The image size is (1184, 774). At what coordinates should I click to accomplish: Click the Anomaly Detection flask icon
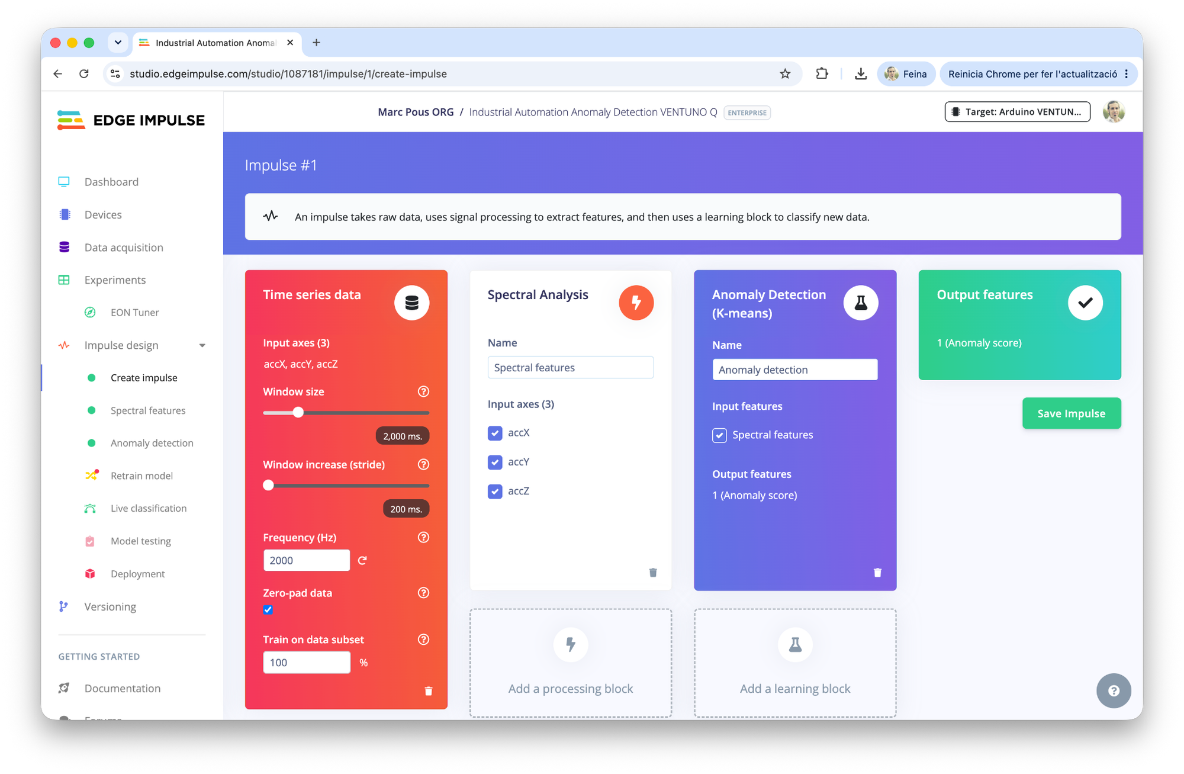(861, 303)
